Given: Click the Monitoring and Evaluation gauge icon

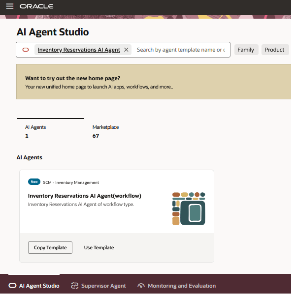Looking at the screenshot, I should 141,286.
